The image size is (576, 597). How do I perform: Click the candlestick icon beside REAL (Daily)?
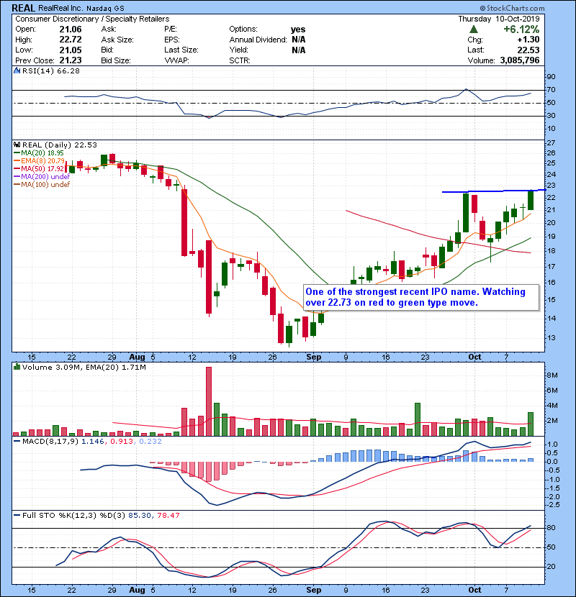pos(17,145)
